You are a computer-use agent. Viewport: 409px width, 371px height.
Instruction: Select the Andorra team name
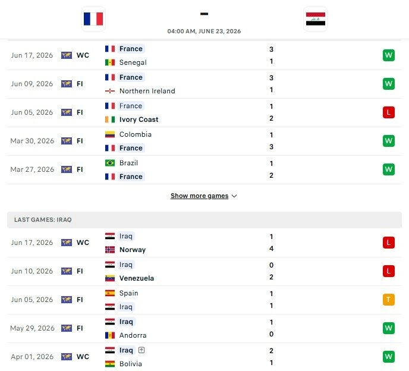point(133,335)
